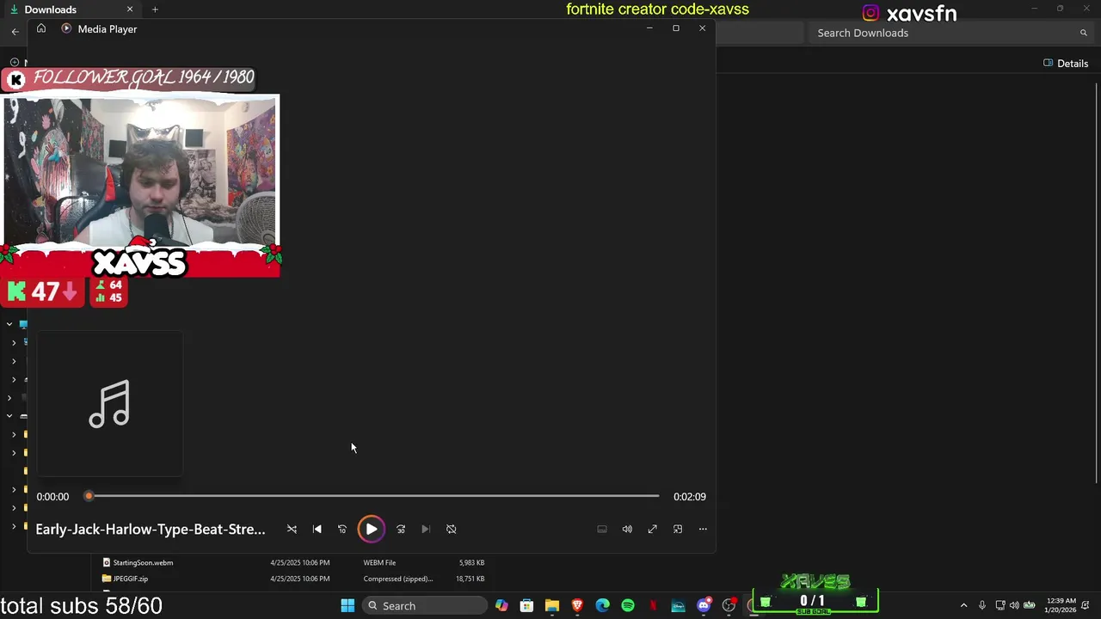This screenshot has width=1101, height=619.
Task: Minimize the Media Player window
Action: tap(649, 28)
